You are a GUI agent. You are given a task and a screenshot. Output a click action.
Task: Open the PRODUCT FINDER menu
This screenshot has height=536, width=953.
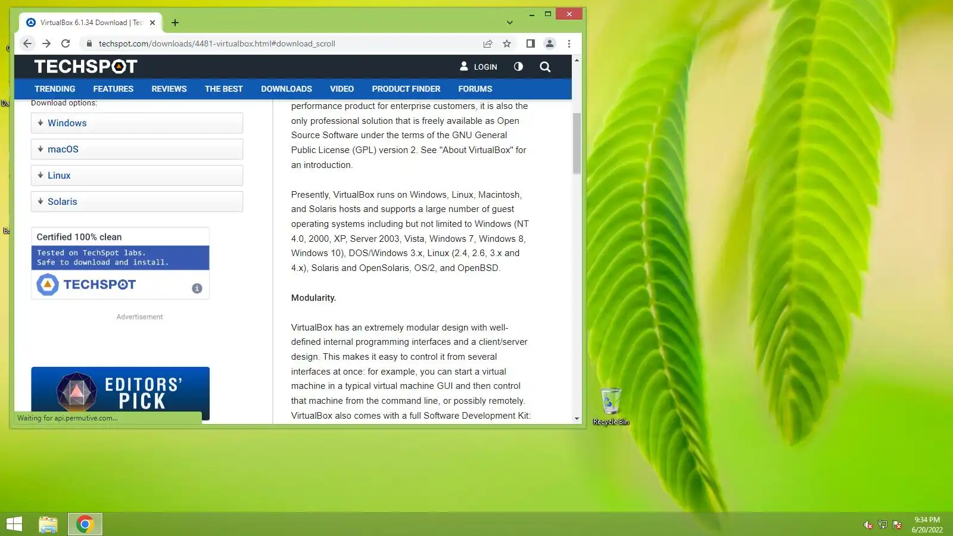pyautogui.click(x=406, y=89)
